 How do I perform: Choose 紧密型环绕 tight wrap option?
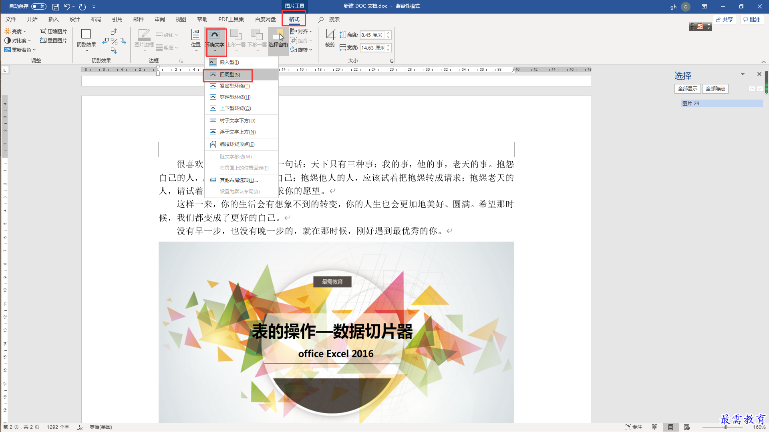[x=242, y=86]
